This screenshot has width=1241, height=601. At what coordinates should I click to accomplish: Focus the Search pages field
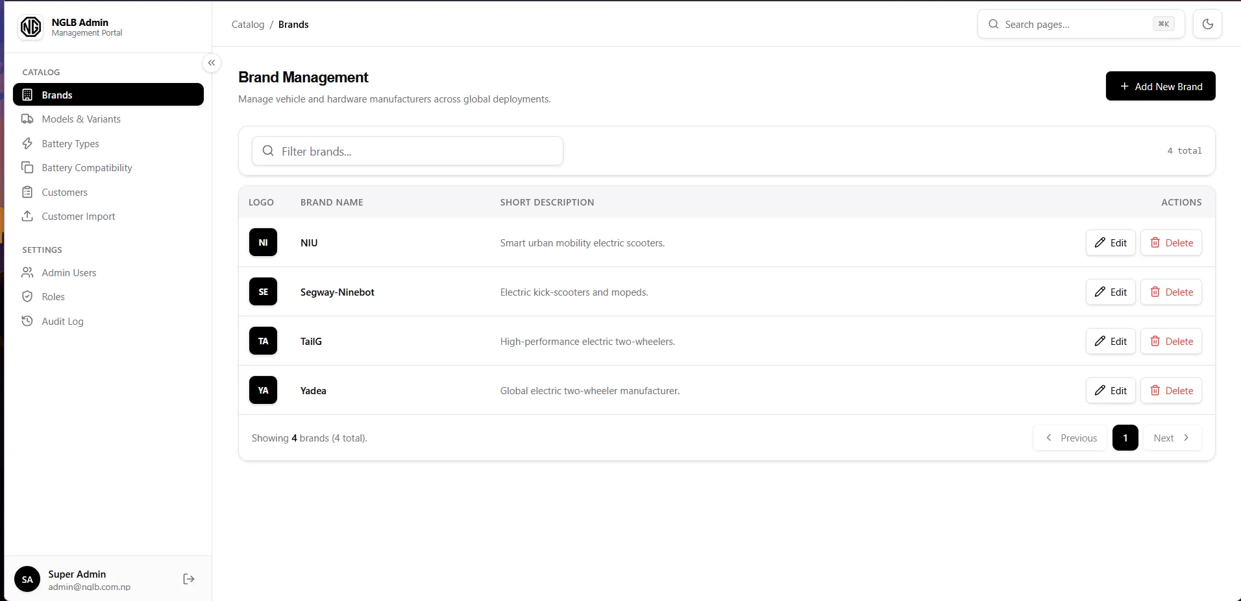coord(1081,24)
